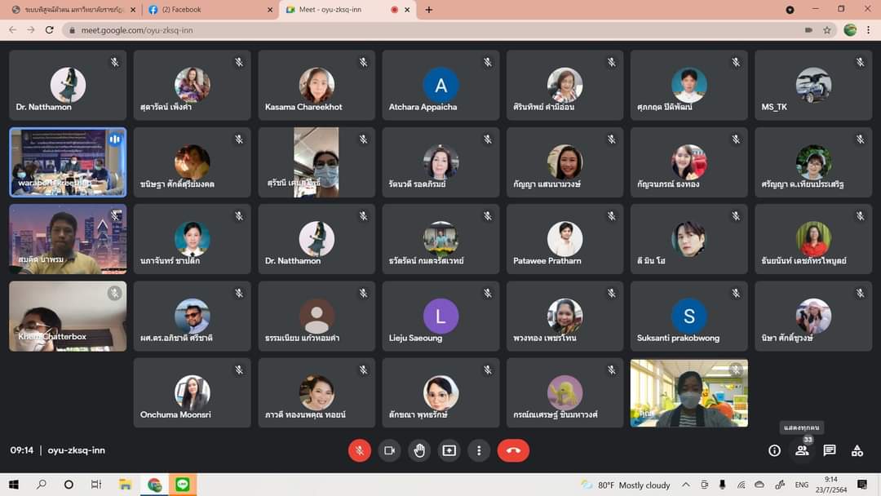Open LINE app from the taskbar
Screen dimensions: 881x496
[182, 485]
